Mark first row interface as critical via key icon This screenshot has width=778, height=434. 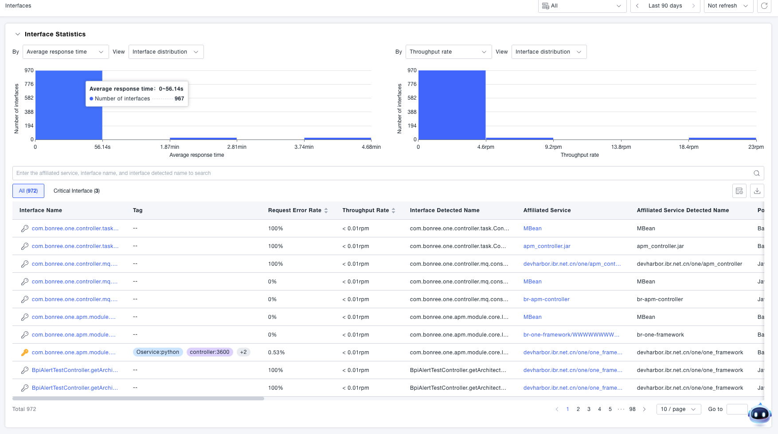(x=25, y=229)
